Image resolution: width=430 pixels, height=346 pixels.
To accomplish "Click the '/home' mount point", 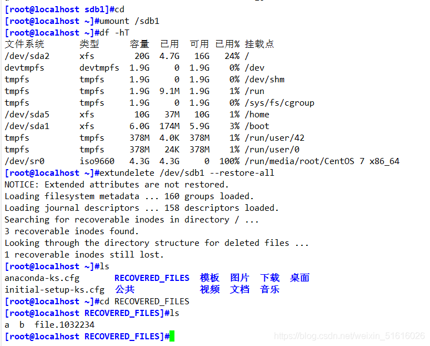I will pyautogui.click(x=257, y=115).
